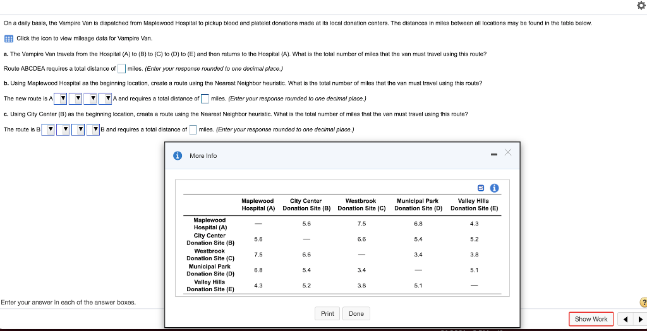The width and height of the screenshot is (647, 331).
Task: Open first dropdown after 'The route is B'
Action: click(x=48, y=129)
